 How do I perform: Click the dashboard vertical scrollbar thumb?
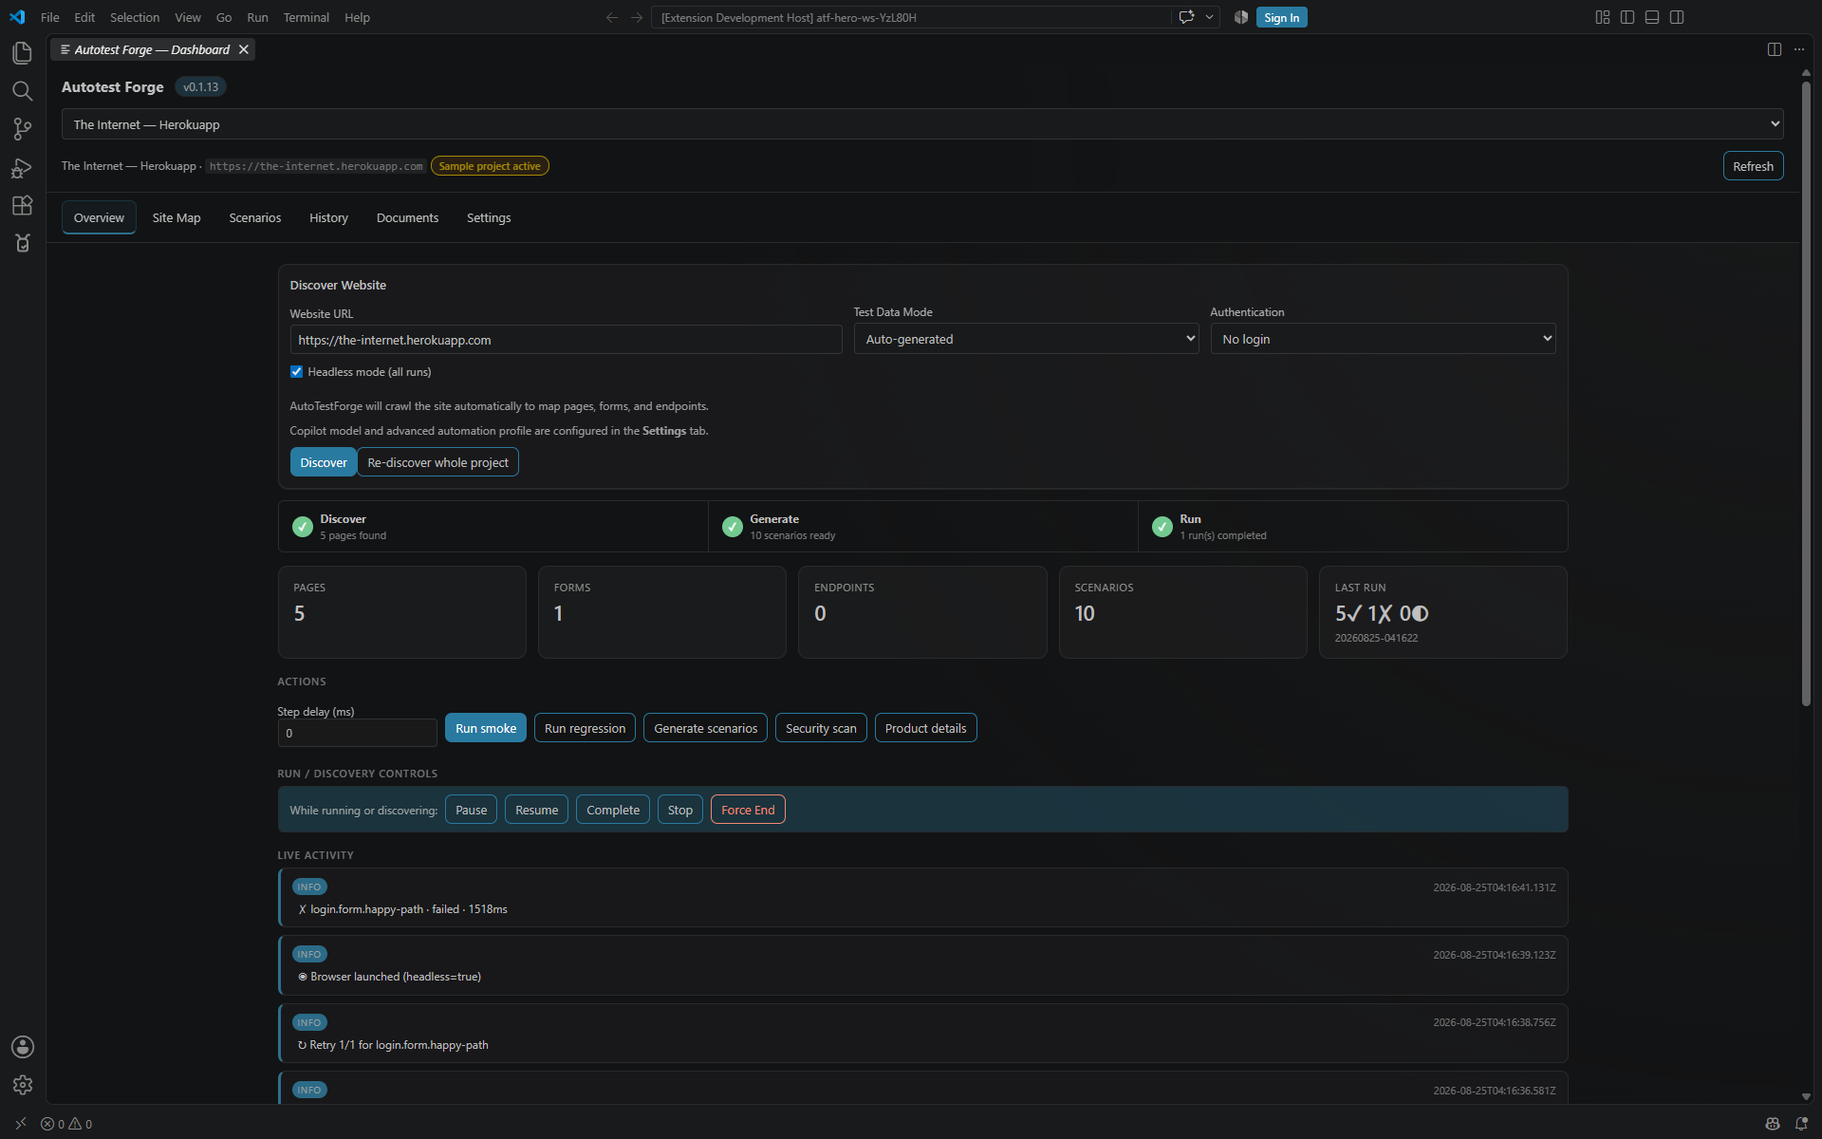click(x=1806, y=394)
